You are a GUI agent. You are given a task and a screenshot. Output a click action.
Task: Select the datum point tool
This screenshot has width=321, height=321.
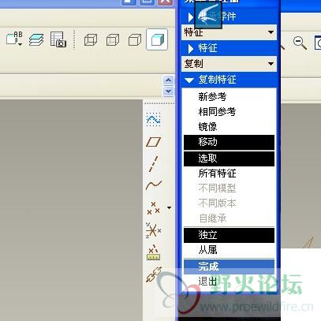(x=153, y=207)
